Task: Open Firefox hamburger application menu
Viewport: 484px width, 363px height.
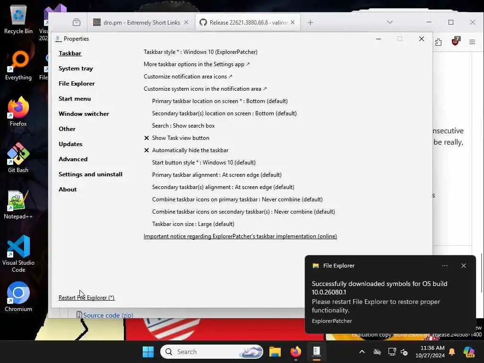Action: [x=472, y=42]
